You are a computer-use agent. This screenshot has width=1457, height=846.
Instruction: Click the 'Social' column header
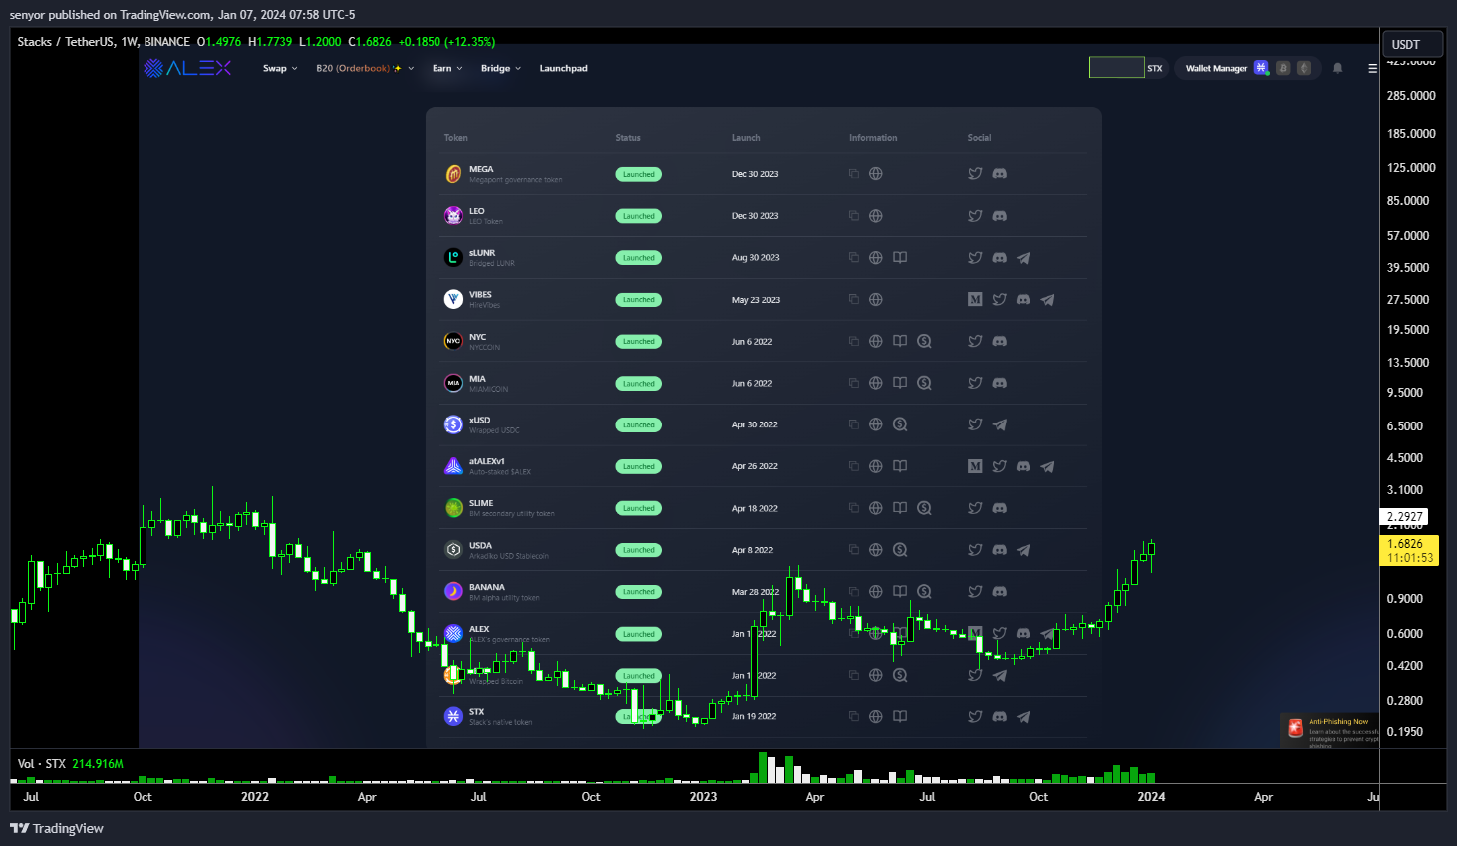tap(979, 138)
